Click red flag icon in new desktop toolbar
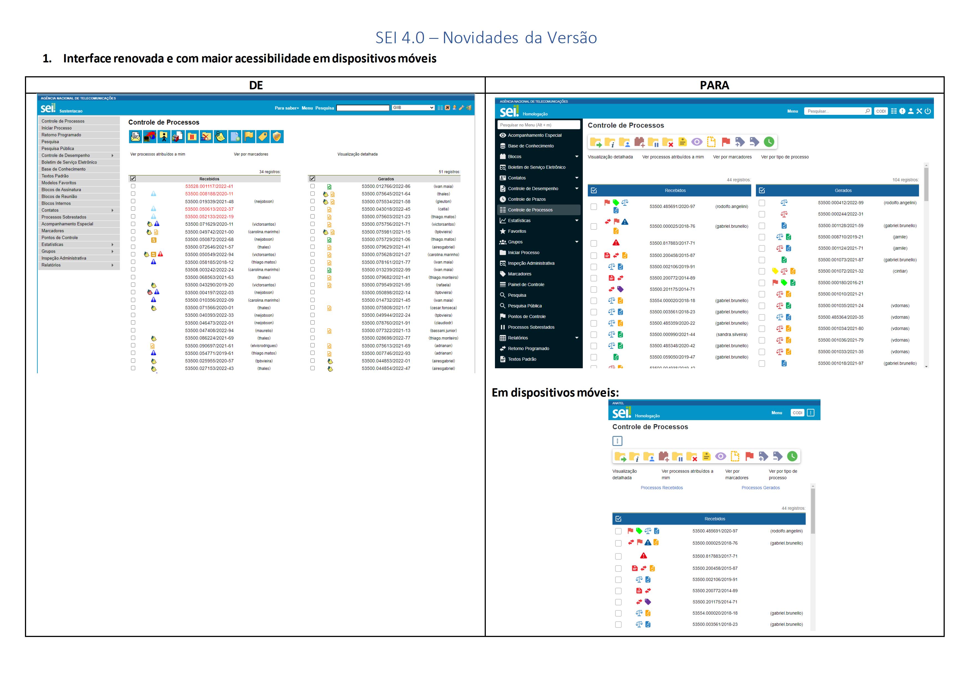The height and width of the screenshot is (688, 973). (x=726, y=142)
